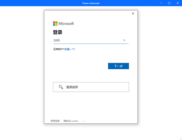Image resolution: width=182 pixels, height=140 pixels.
Task: Open 登录选项 sign-in options
Action: (91, 87)
